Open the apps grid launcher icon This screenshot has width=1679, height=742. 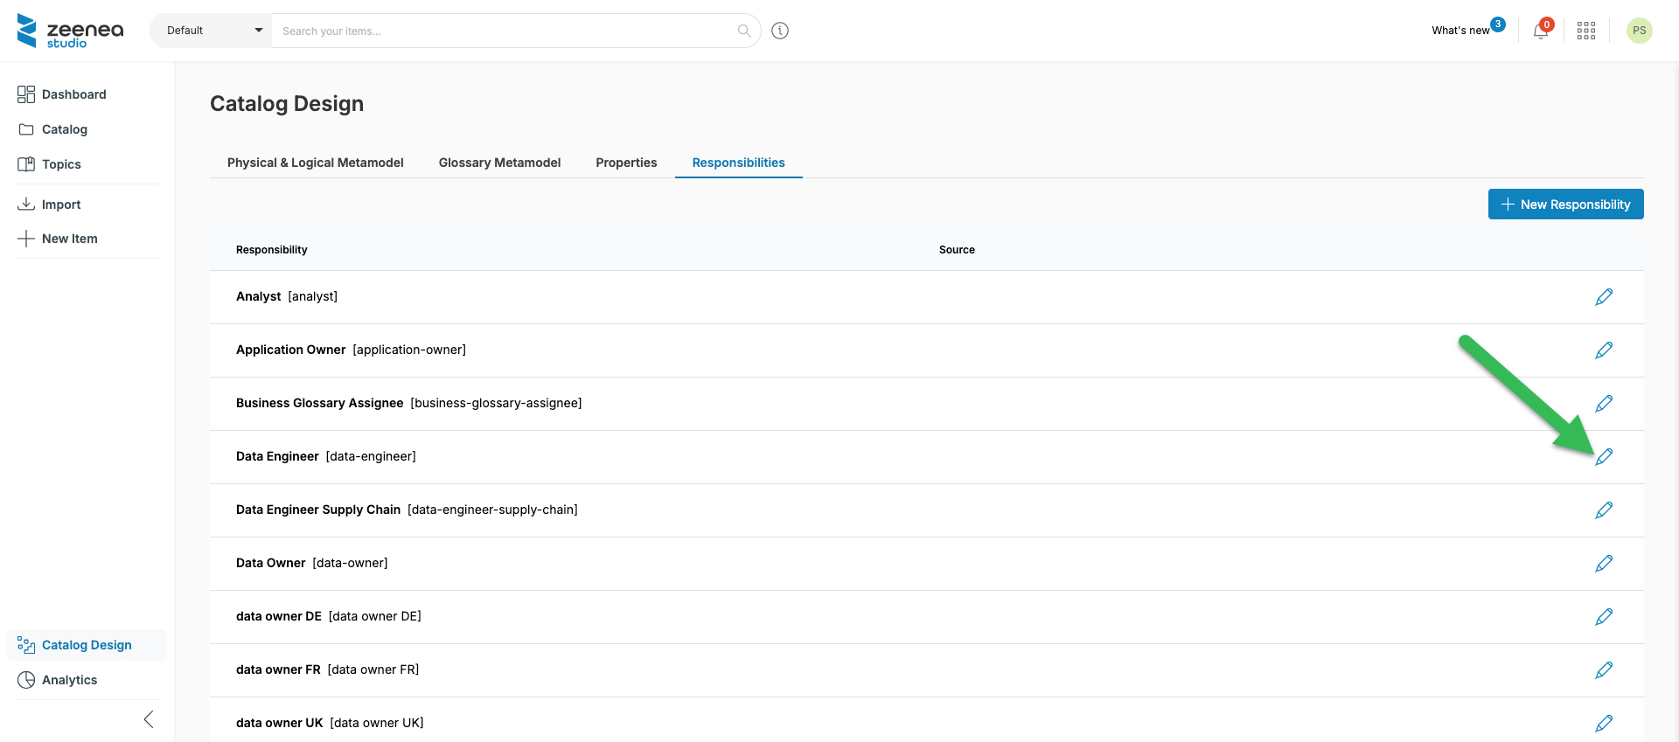tap(1585, 31)
